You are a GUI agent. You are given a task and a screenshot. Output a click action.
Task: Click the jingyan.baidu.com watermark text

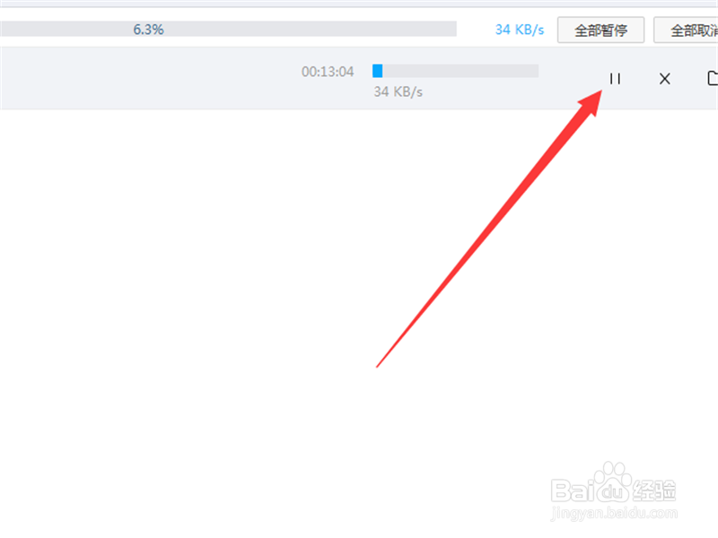[x=614, y=513]
